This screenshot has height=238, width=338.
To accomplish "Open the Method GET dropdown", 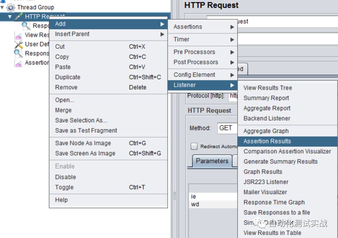I will (x=227, y=128).
